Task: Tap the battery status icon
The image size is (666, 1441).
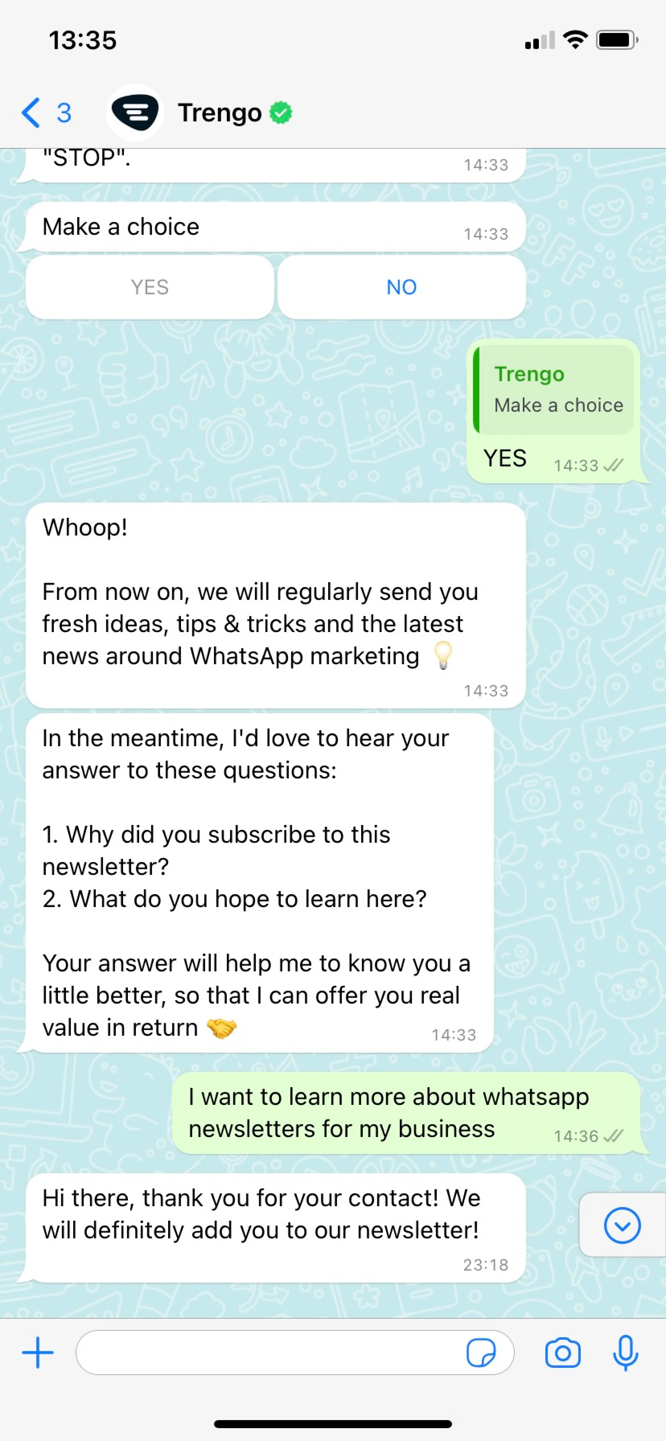Action: 617,40
